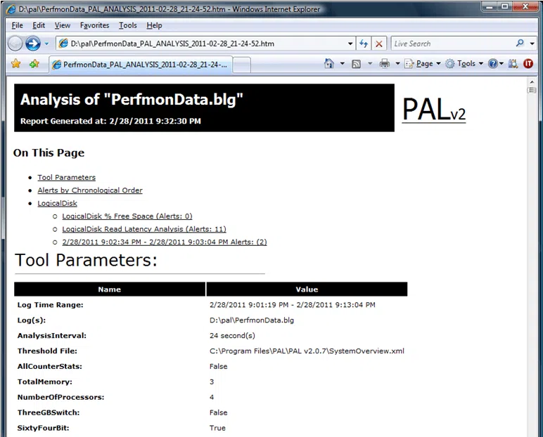Click the 'Report Generated at' timestamp text
Viewport: 543px width, 437px height.
[x=110, y=121]
